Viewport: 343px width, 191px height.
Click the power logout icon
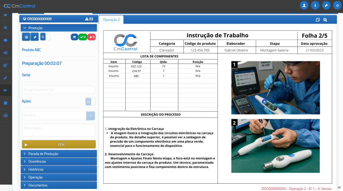tap(337, 5)
